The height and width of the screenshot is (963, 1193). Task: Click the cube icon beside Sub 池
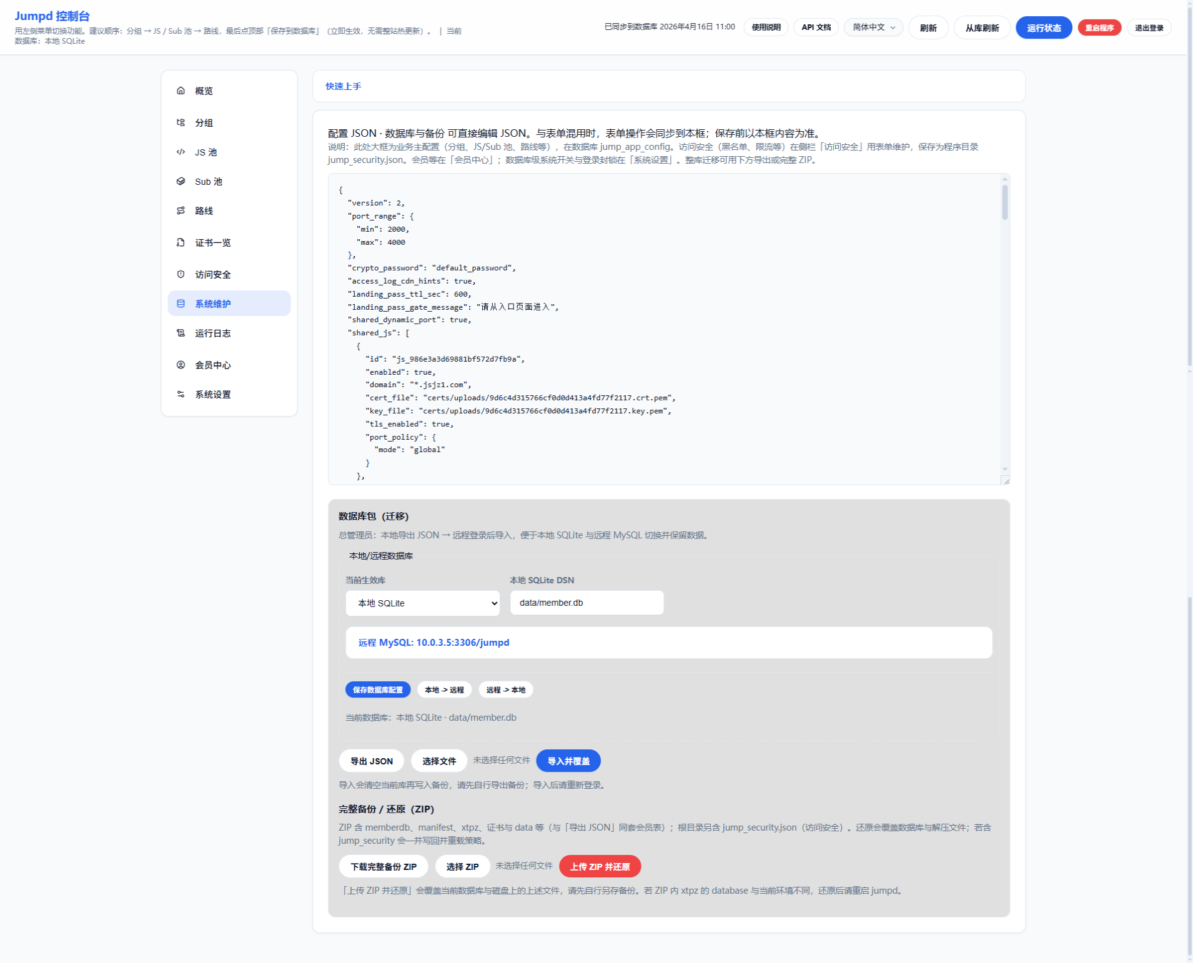181,181
